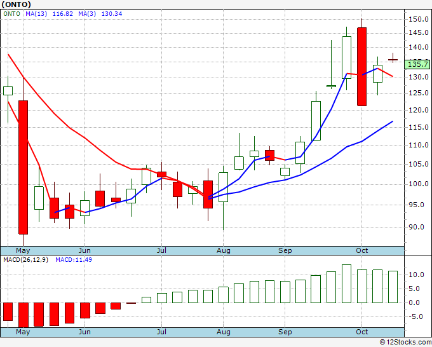Select Sep on the price chart date axis
The height and width of the screenshot is (347, 432).
click(285, 250)
